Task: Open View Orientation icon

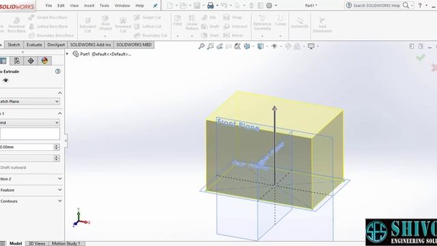Action: [247, 46]
